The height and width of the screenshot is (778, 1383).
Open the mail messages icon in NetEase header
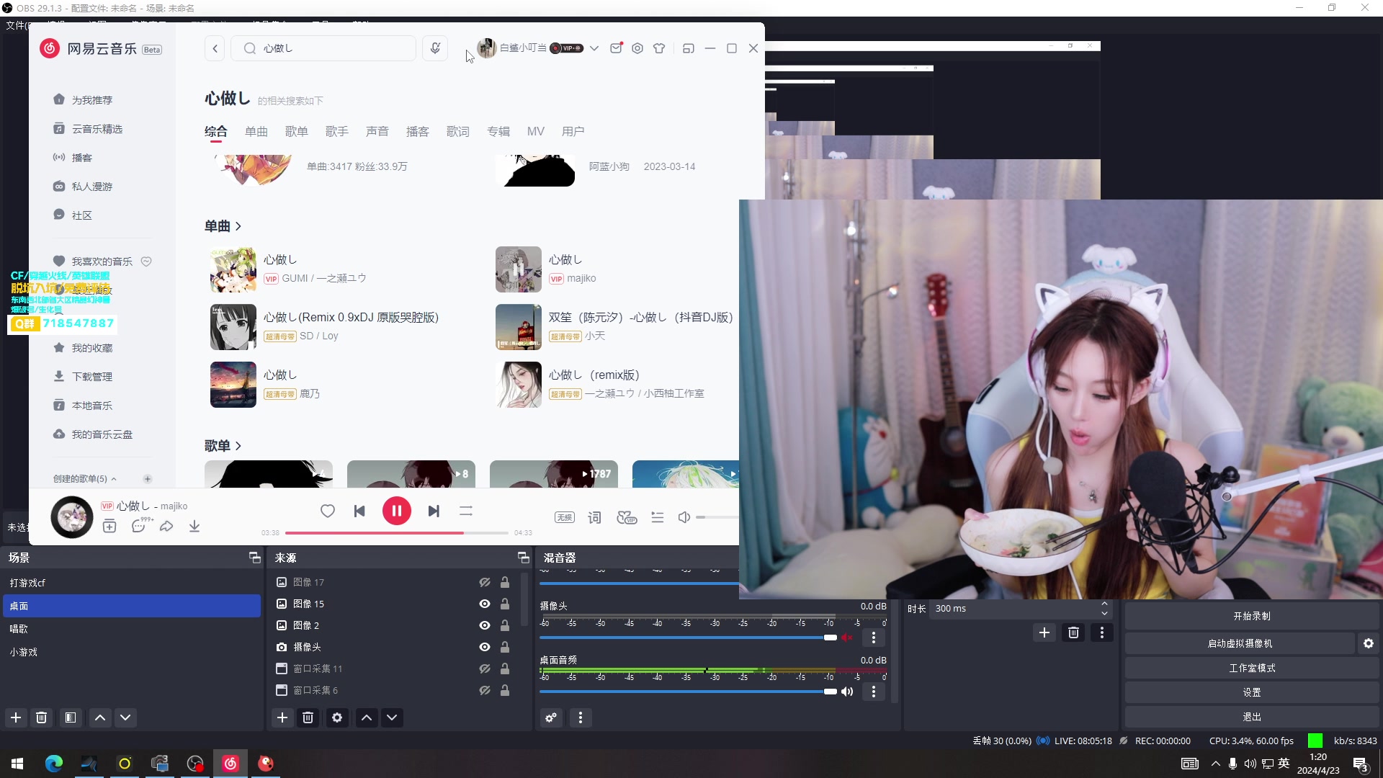click(616, 48)
